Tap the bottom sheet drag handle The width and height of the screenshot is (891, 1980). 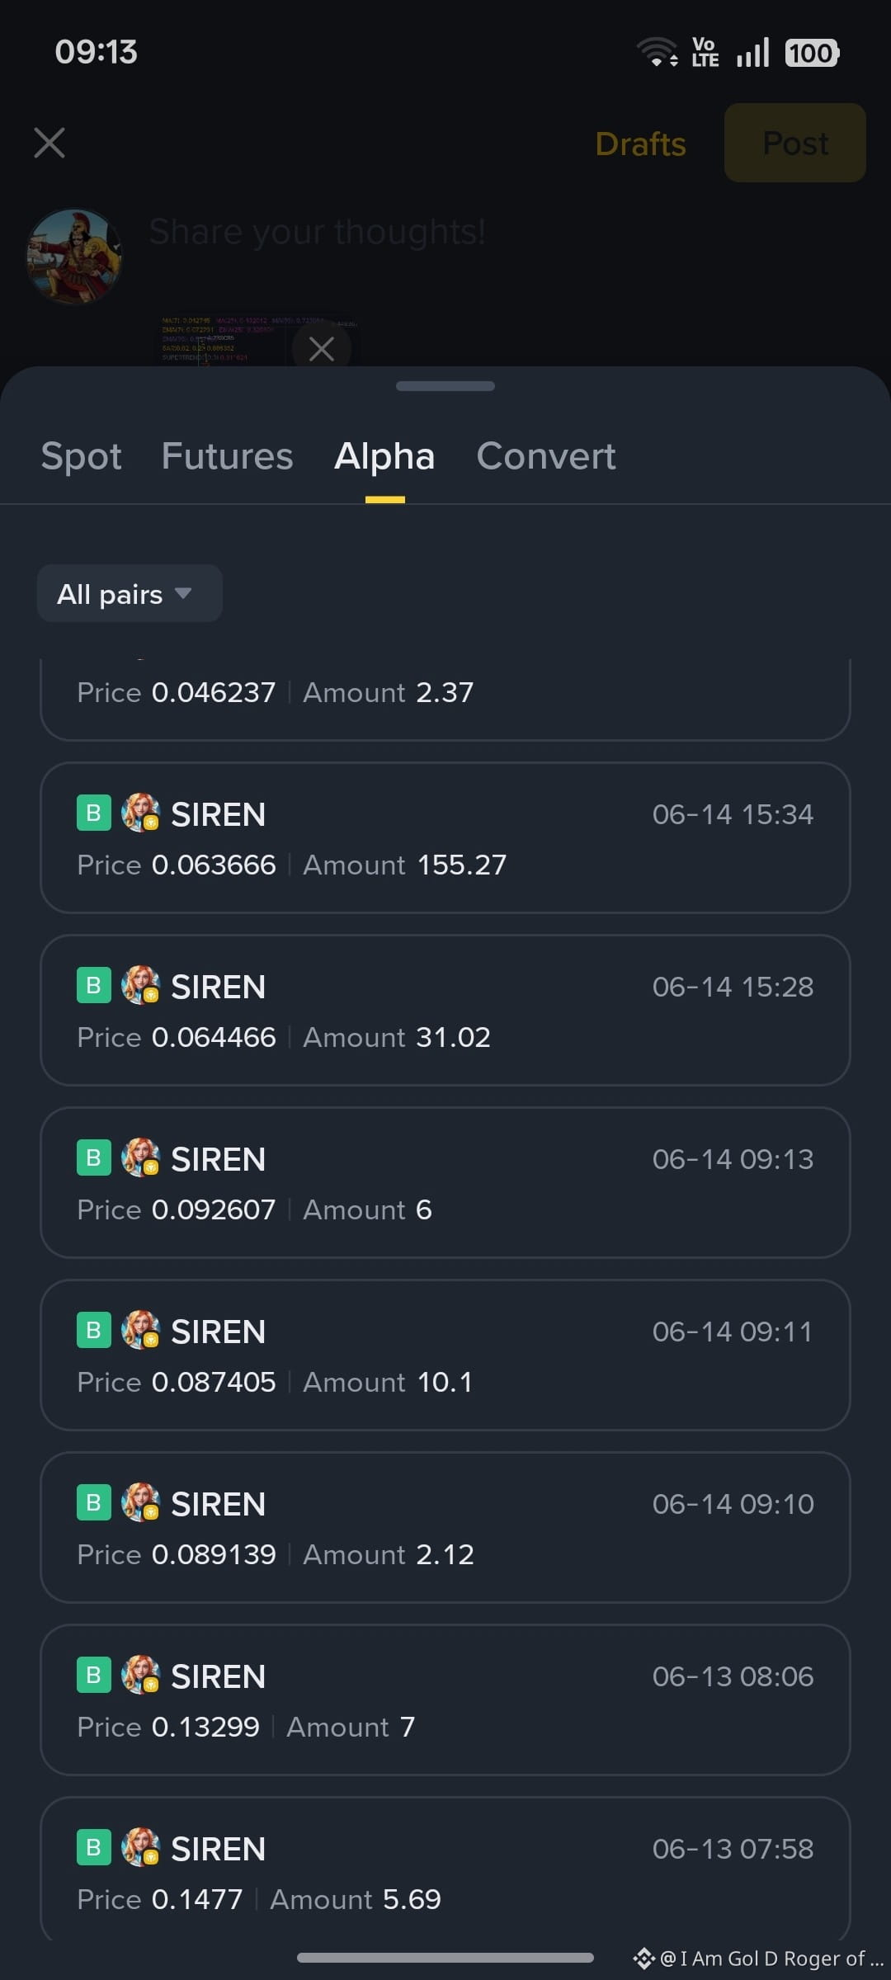point(445,386)
